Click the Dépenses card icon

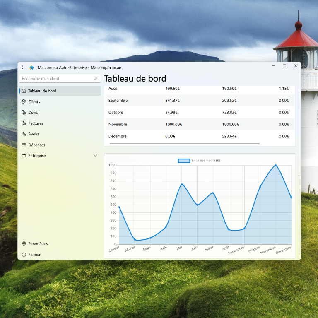coord(24,145)
